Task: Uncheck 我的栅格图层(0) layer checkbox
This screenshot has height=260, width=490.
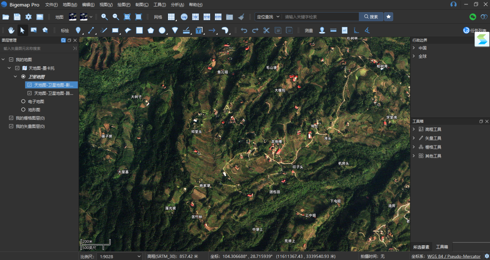Action: tap(11, 118)
